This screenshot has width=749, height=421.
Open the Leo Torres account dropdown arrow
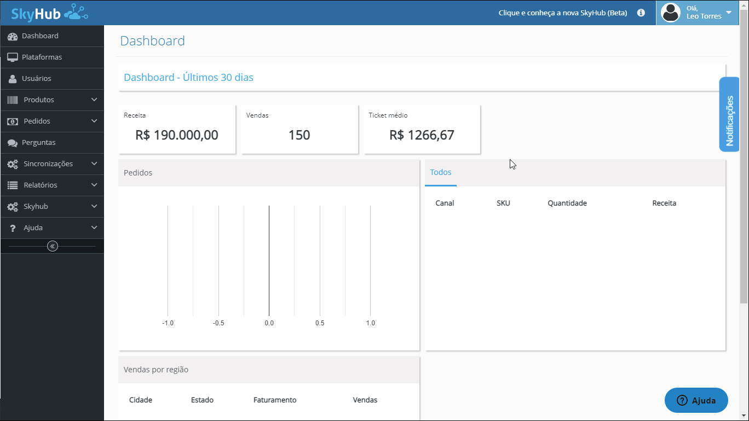729,13
